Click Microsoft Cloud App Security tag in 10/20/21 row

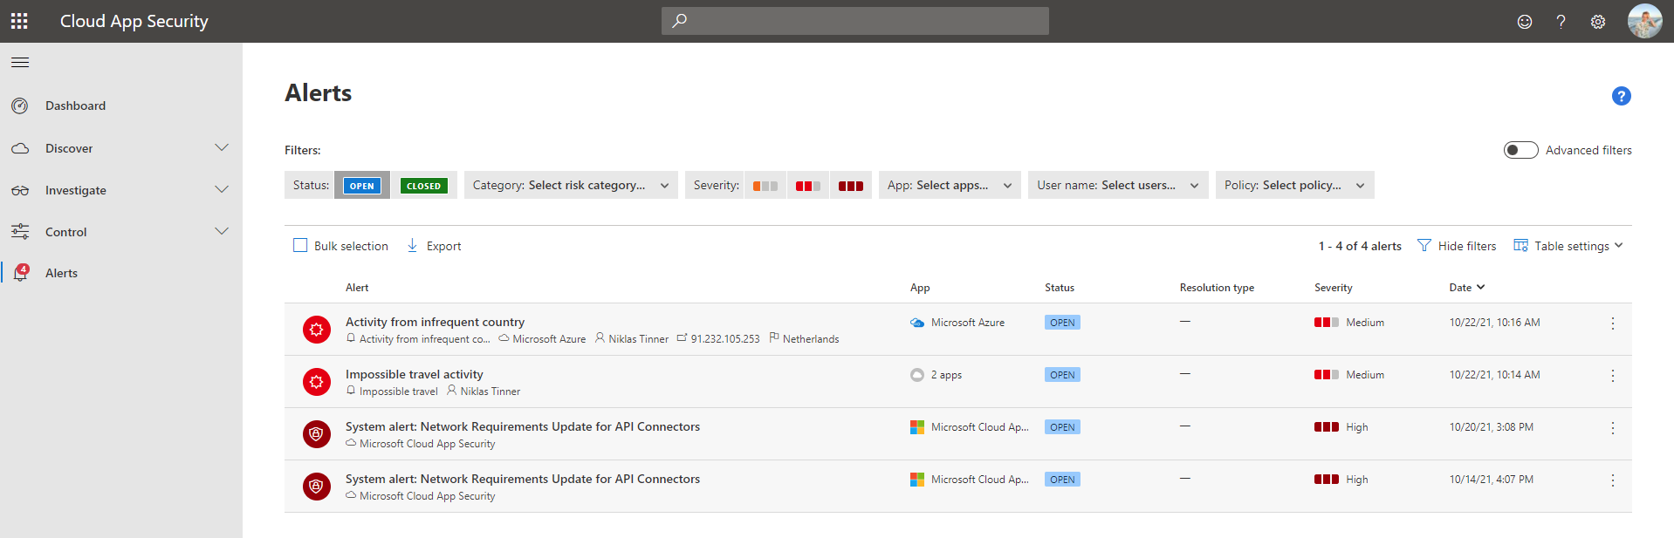428,444
